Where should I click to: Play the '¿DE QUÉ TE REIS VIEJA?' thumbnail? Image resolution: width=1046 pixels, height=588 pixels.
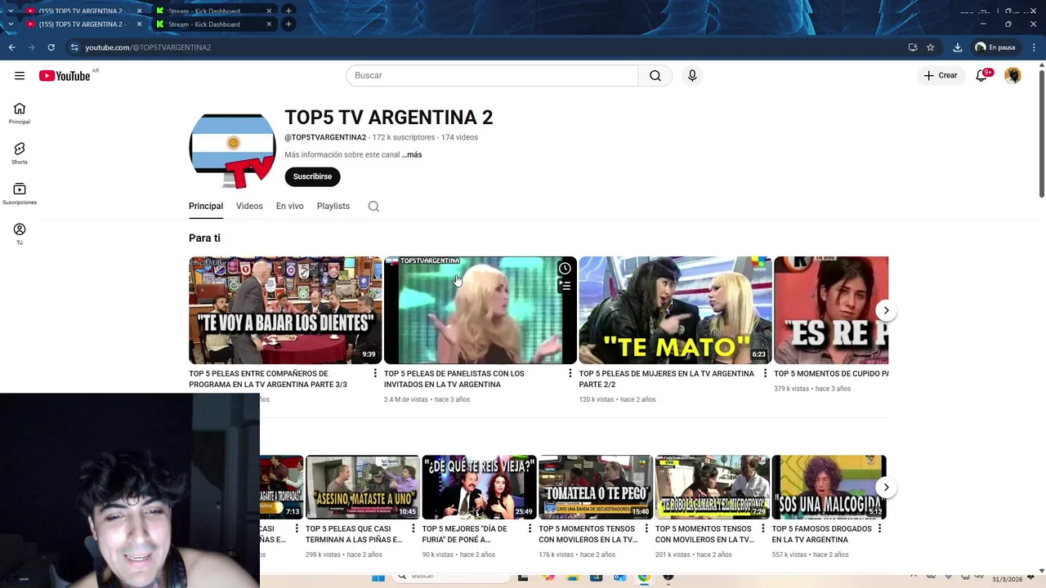point(479,488)
